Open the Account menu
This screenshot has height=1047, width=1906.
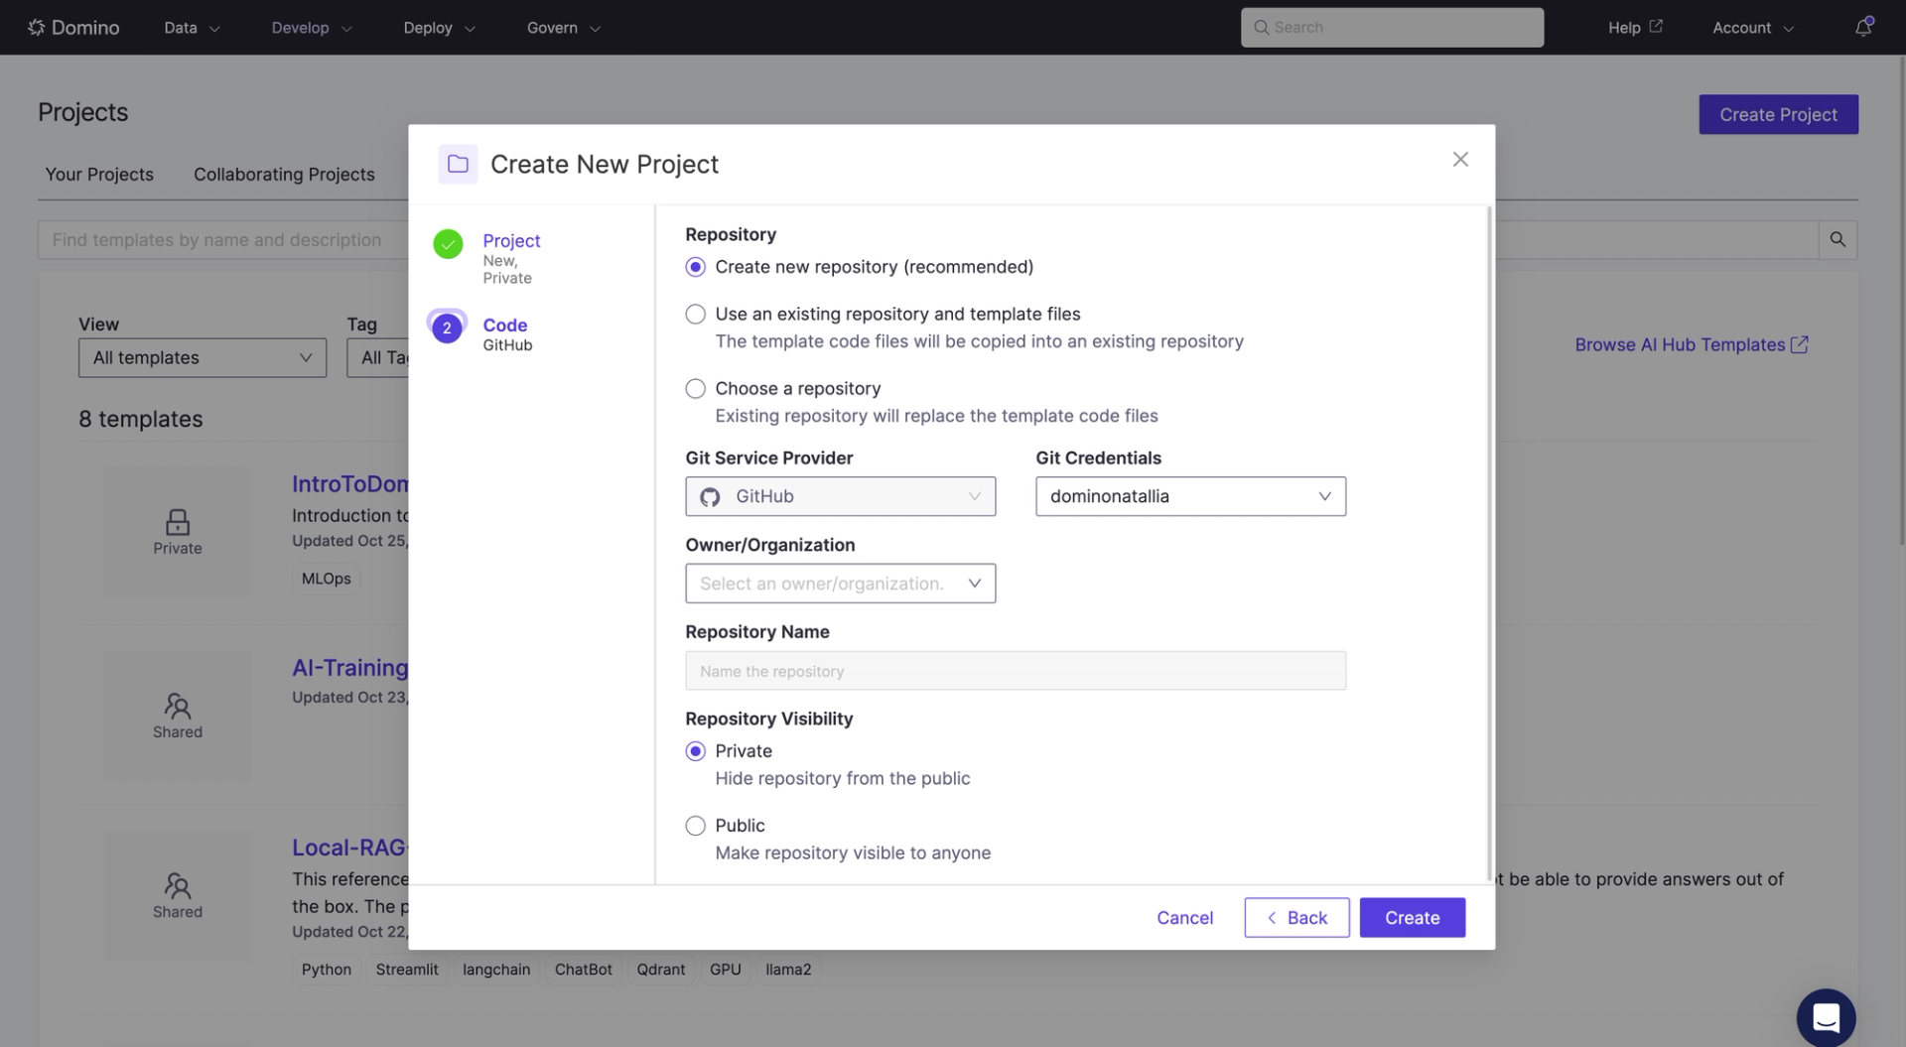click(1753, 28)
